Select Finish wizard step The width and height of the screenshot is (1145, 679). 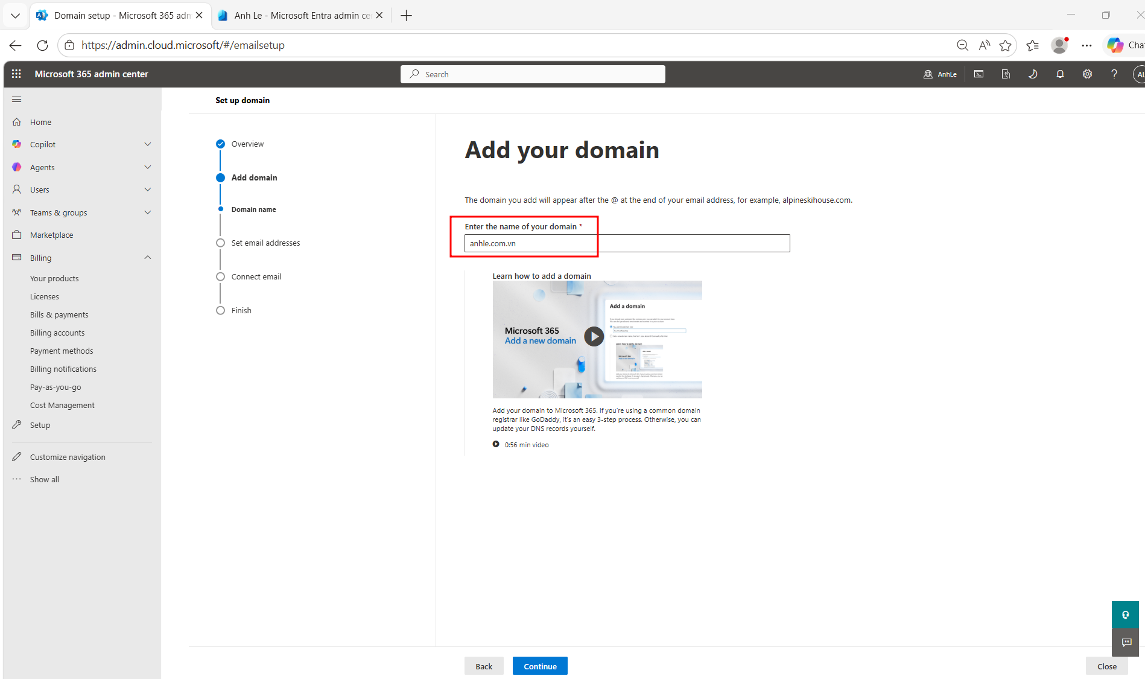point(241,310)
